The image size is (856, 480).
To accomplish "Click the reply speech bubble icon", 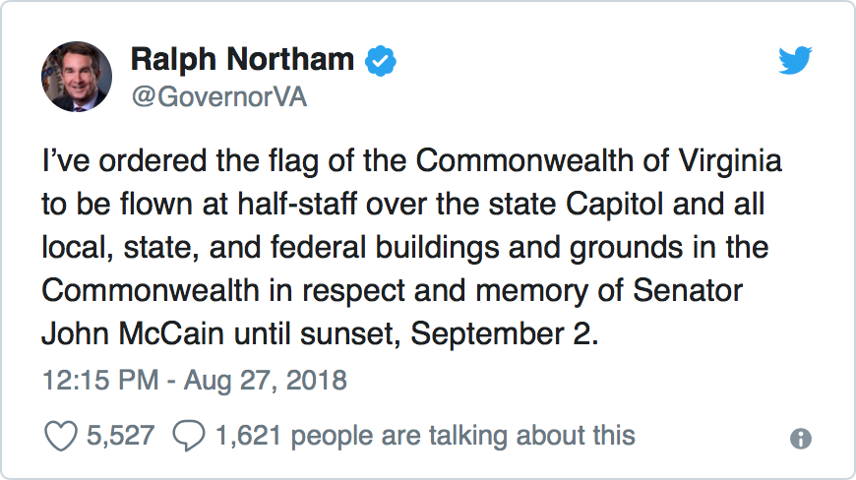I will click(188, 436).
